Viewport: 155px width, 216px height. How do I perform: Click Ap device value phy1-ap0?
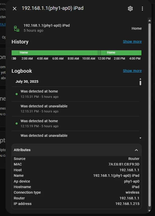tap(132, 181)
